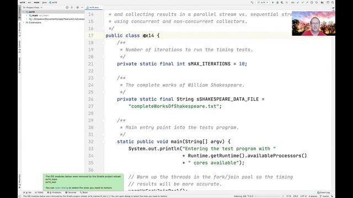Click the CRLF line separator status entry
The width and height of the screenshot is (353, 198).
coord(296,196)
